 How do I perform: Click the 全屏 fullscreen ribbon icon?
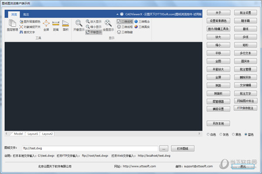point(46,26)
